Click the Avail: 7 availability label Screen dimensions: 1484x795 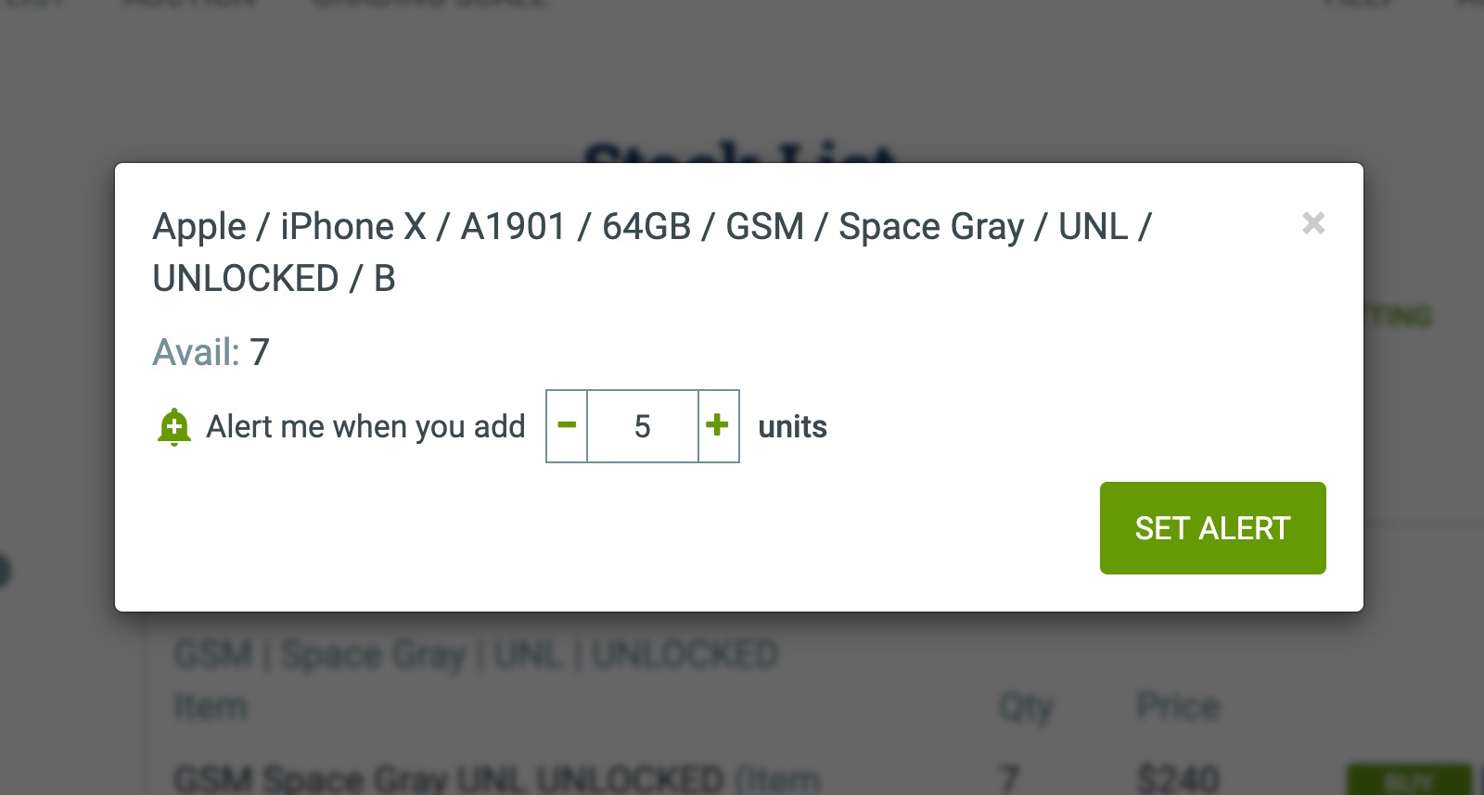tap(209, 351)
